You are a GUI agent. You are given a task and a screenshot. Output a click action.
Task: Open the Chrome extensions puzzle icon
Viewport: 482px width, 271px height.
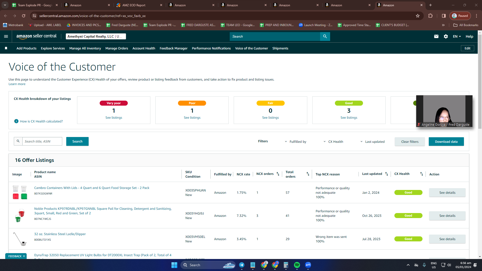coord(431,16)
